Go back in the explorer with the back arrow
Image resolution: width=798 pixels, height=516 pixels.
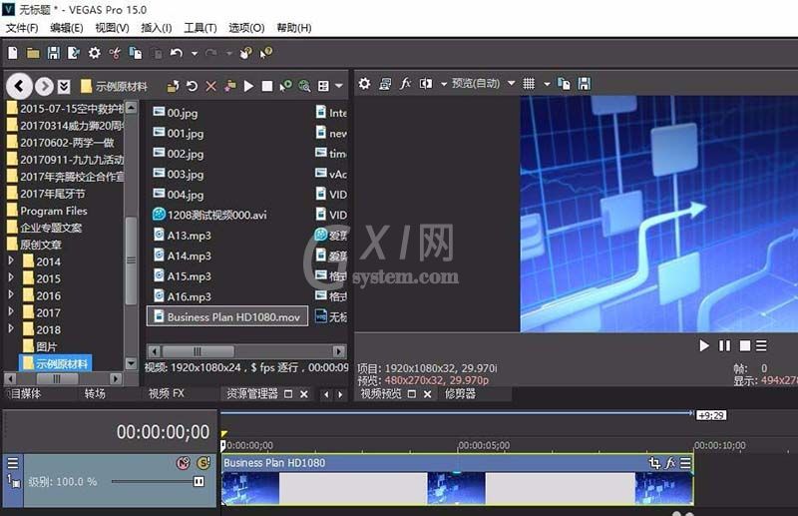pyautogui.click(x=20, y=86)
